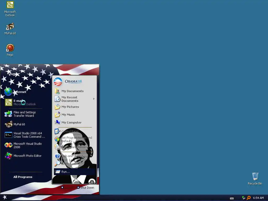The width and height of the screenshot is (268, 201).
Task: Launch MyPal 68 from the Start menu list
Action: tap(15, 124)
